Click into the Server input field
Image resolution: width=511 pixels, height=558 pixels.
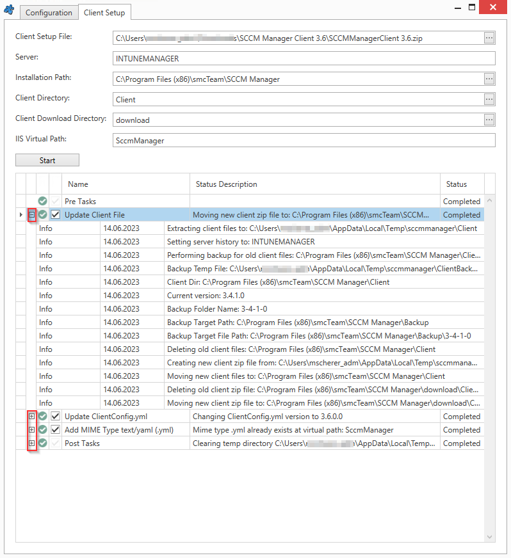click(304, 59)
